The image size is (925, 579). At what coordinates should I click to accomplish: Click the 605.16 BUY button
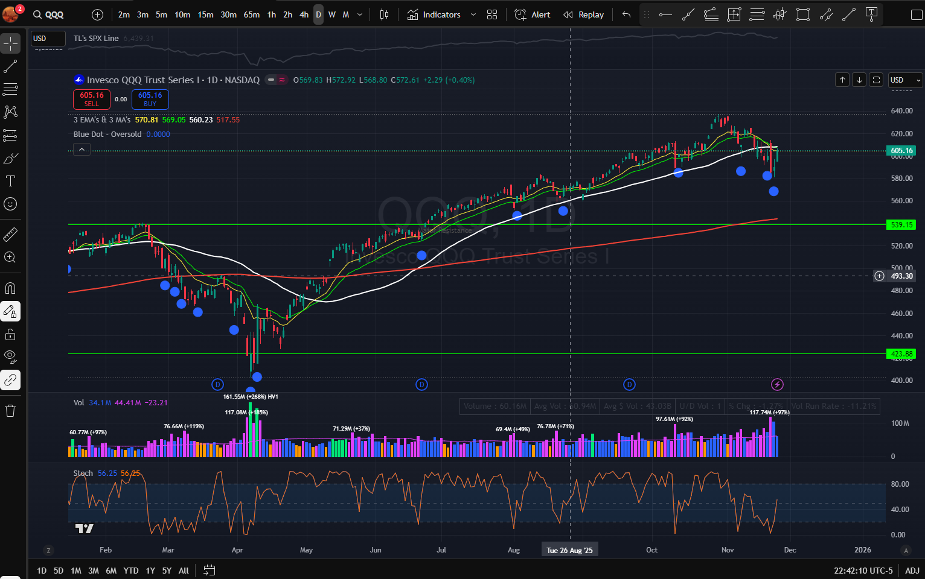pyautogui.click(x=150, y=99)
